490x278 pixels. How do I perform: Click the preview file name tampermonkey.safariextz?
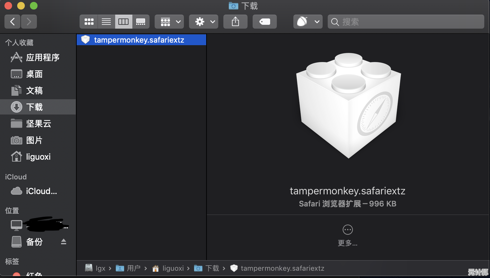(347, 191)
